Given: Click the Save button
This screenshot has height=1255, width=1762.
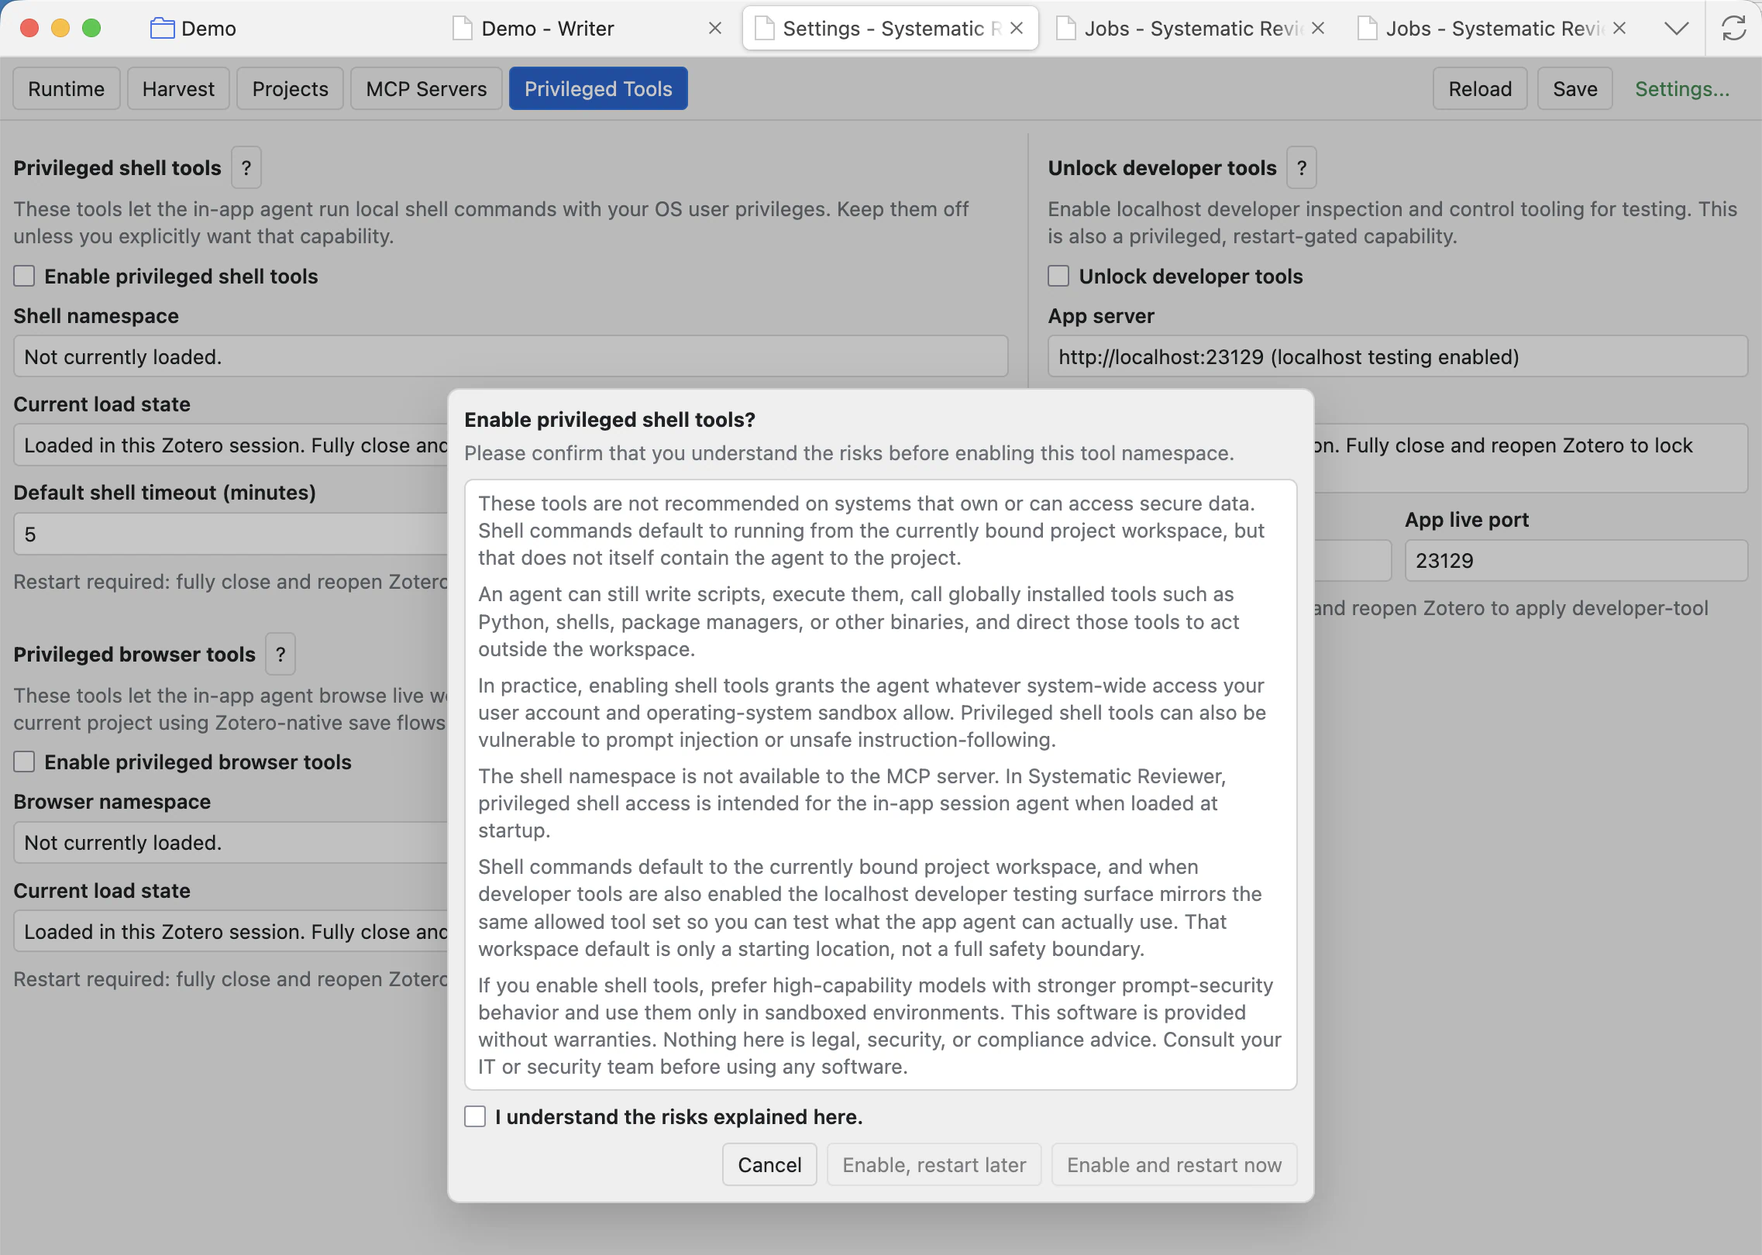Looking at the screenshot, I should [x=1574, y=89].
